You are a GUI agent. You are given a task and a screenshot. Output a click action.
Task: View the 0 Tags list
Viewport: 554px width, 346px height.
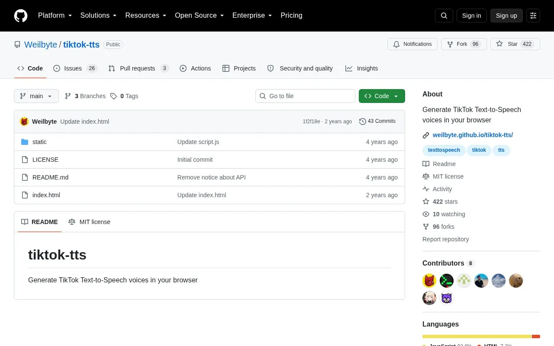click(x=124, y=96)
